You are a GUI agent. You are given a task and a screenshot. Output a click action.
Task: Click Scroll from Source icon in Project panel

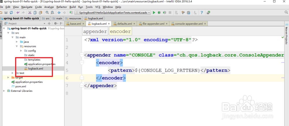pyautogui.click(x=49, y=24)
